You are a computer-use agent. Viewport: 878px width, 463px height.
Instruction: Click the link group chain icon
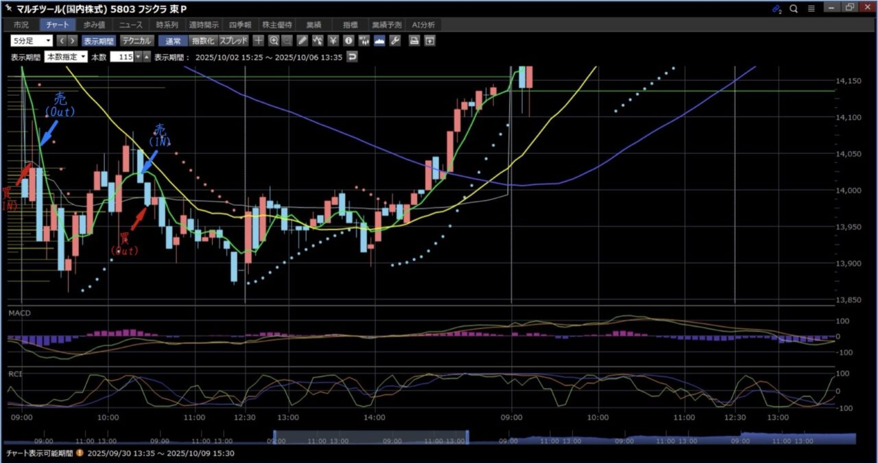[776, 9]
